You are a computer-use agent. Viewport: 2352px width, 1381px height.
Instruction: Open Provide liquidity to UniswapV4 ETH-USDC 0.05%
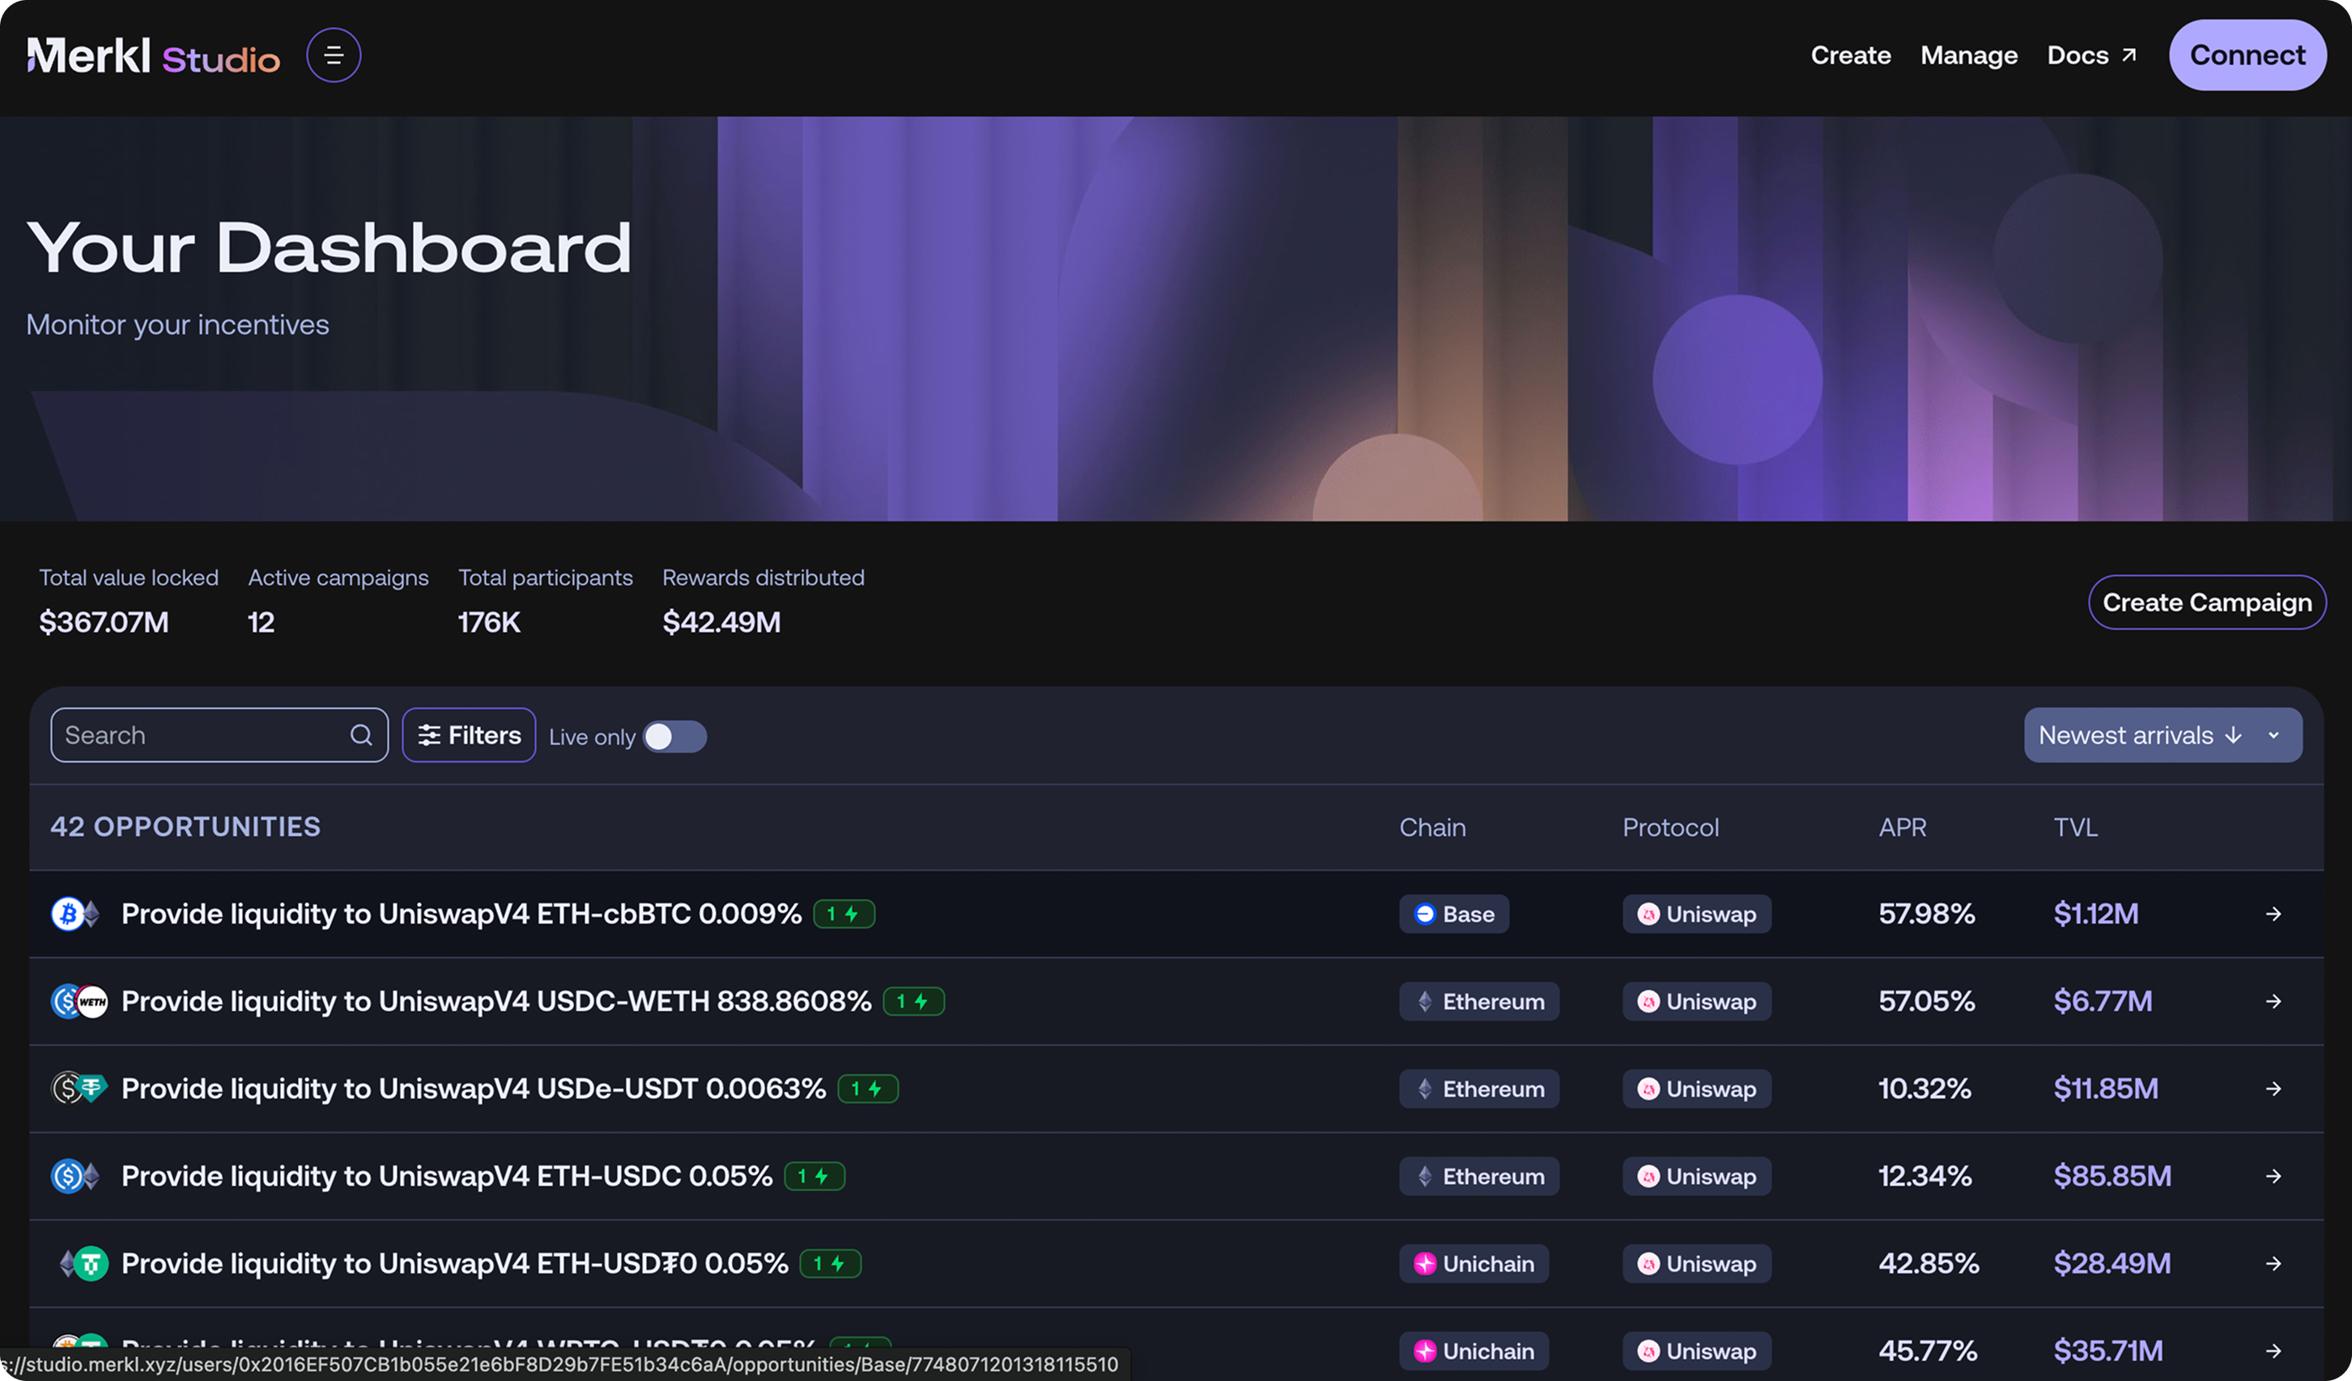click(x=447, y=1176)
